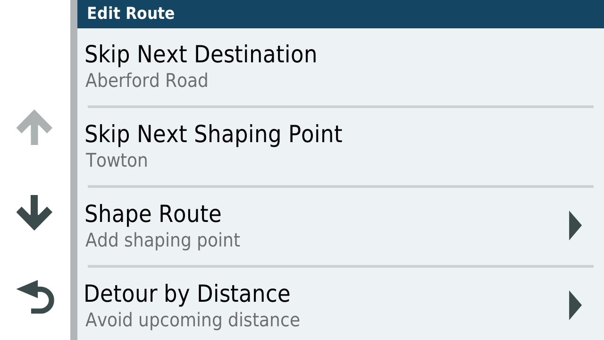This screenshot has height=340, width=604.
Task: Click the Edit Route title bar
Action: click(341, 14)
